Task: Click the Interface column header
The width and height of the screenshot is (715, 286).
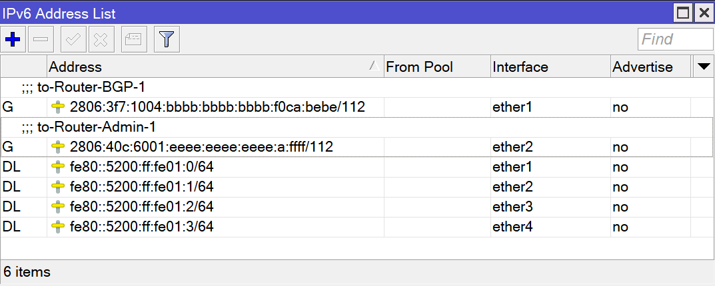Action: (550, 67)
